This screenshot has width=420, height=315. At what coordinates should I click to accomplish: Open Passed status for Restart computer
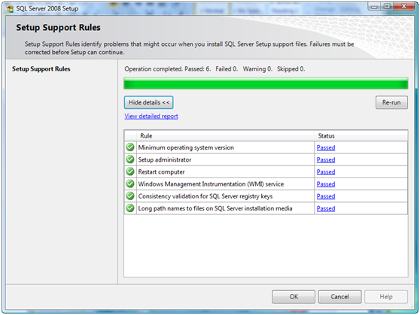tap(326, 172)
